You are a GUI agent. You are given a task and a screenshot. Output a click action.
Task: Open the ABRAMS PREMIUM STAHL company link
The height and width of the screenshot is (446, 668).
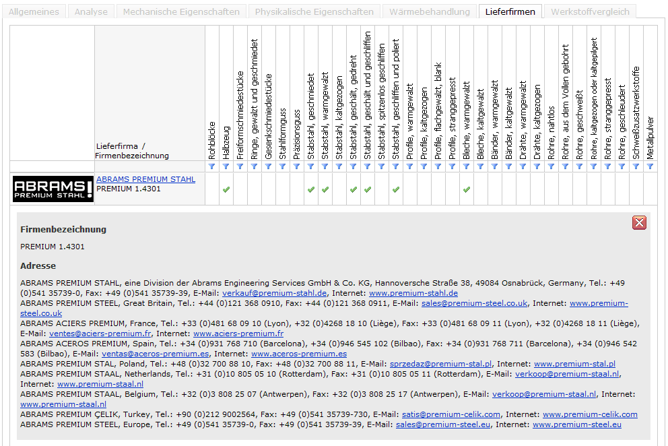pos(145,179)
